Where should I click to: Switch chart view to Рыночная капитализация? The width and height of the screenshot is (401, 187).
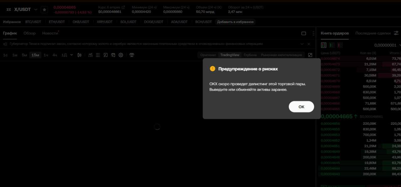click(x=282, y=55)
